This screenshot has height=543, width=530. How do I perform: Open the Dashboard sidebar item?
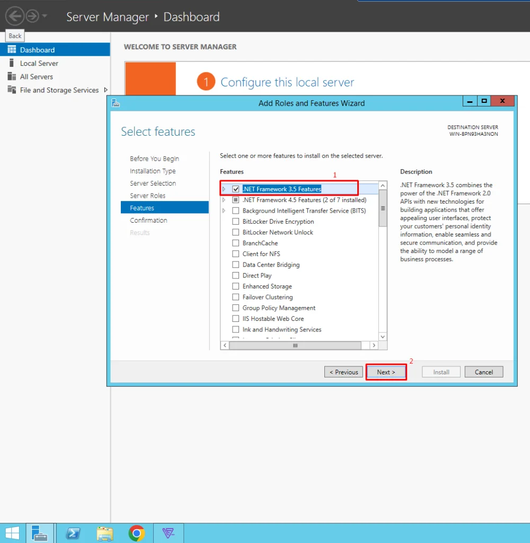coord(55,49)
